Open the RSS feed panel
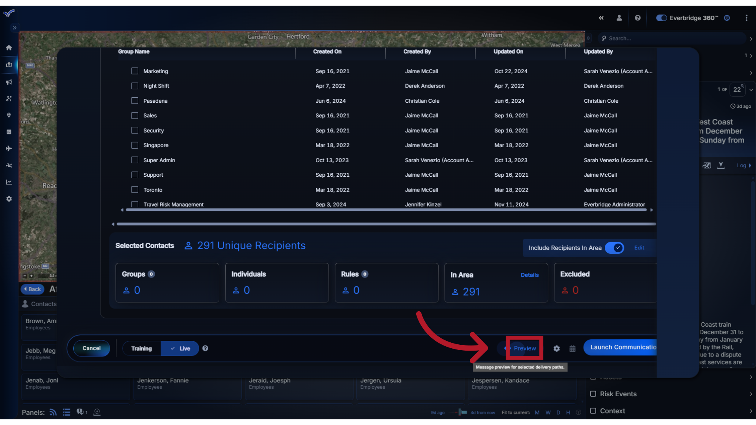Screen dimensions: 756x425 tap(53, 412)
